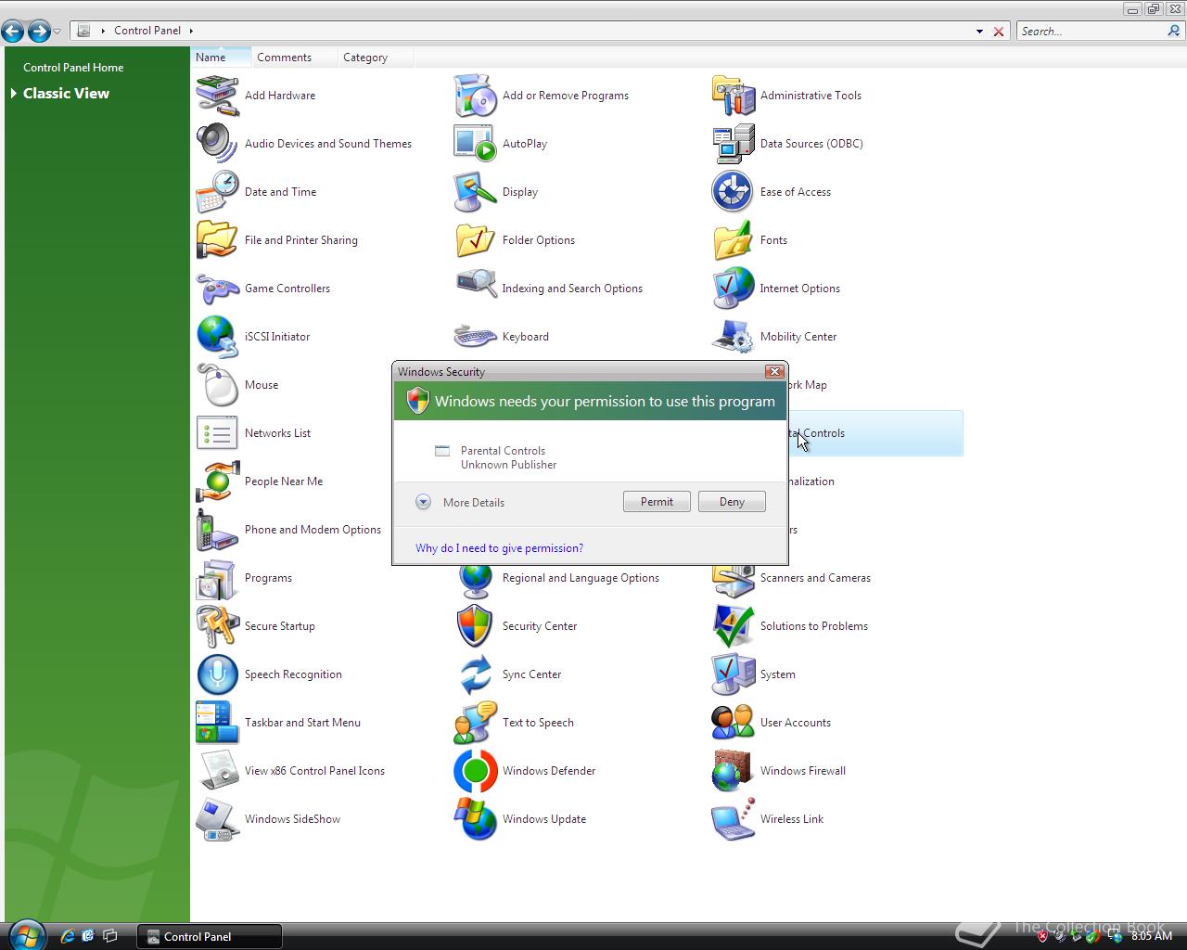Click the Forward navigation button
The height and width of the screenshot is (950, 1187).
(38, 32)
